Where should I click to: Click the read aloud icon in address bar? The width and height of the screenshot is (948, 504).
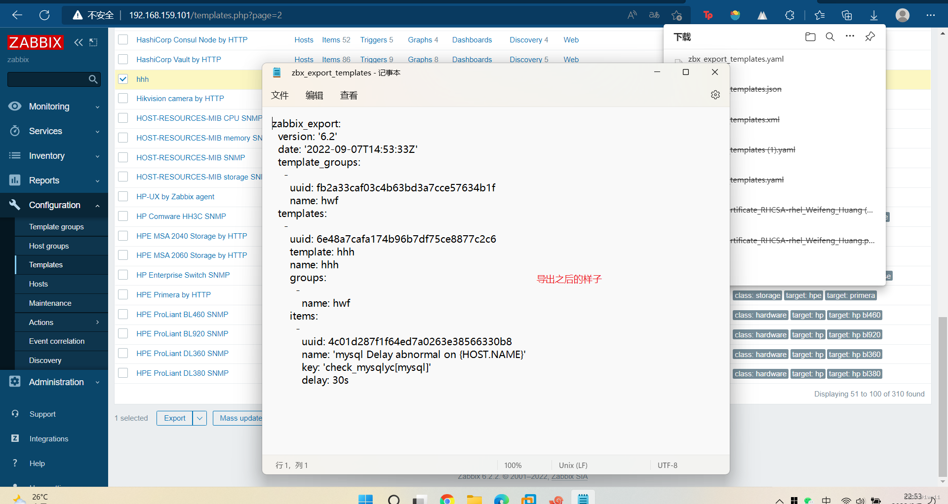[632, 15]
